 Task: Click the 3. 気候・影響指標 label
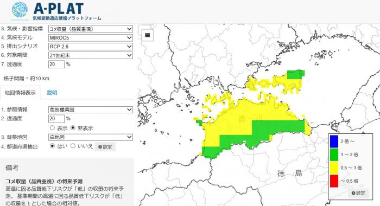(x=22, y=29)
